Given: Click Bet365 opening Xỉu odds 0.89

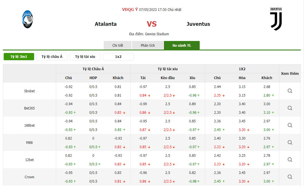Looking at the screenshot, I should tap(192, 104).
